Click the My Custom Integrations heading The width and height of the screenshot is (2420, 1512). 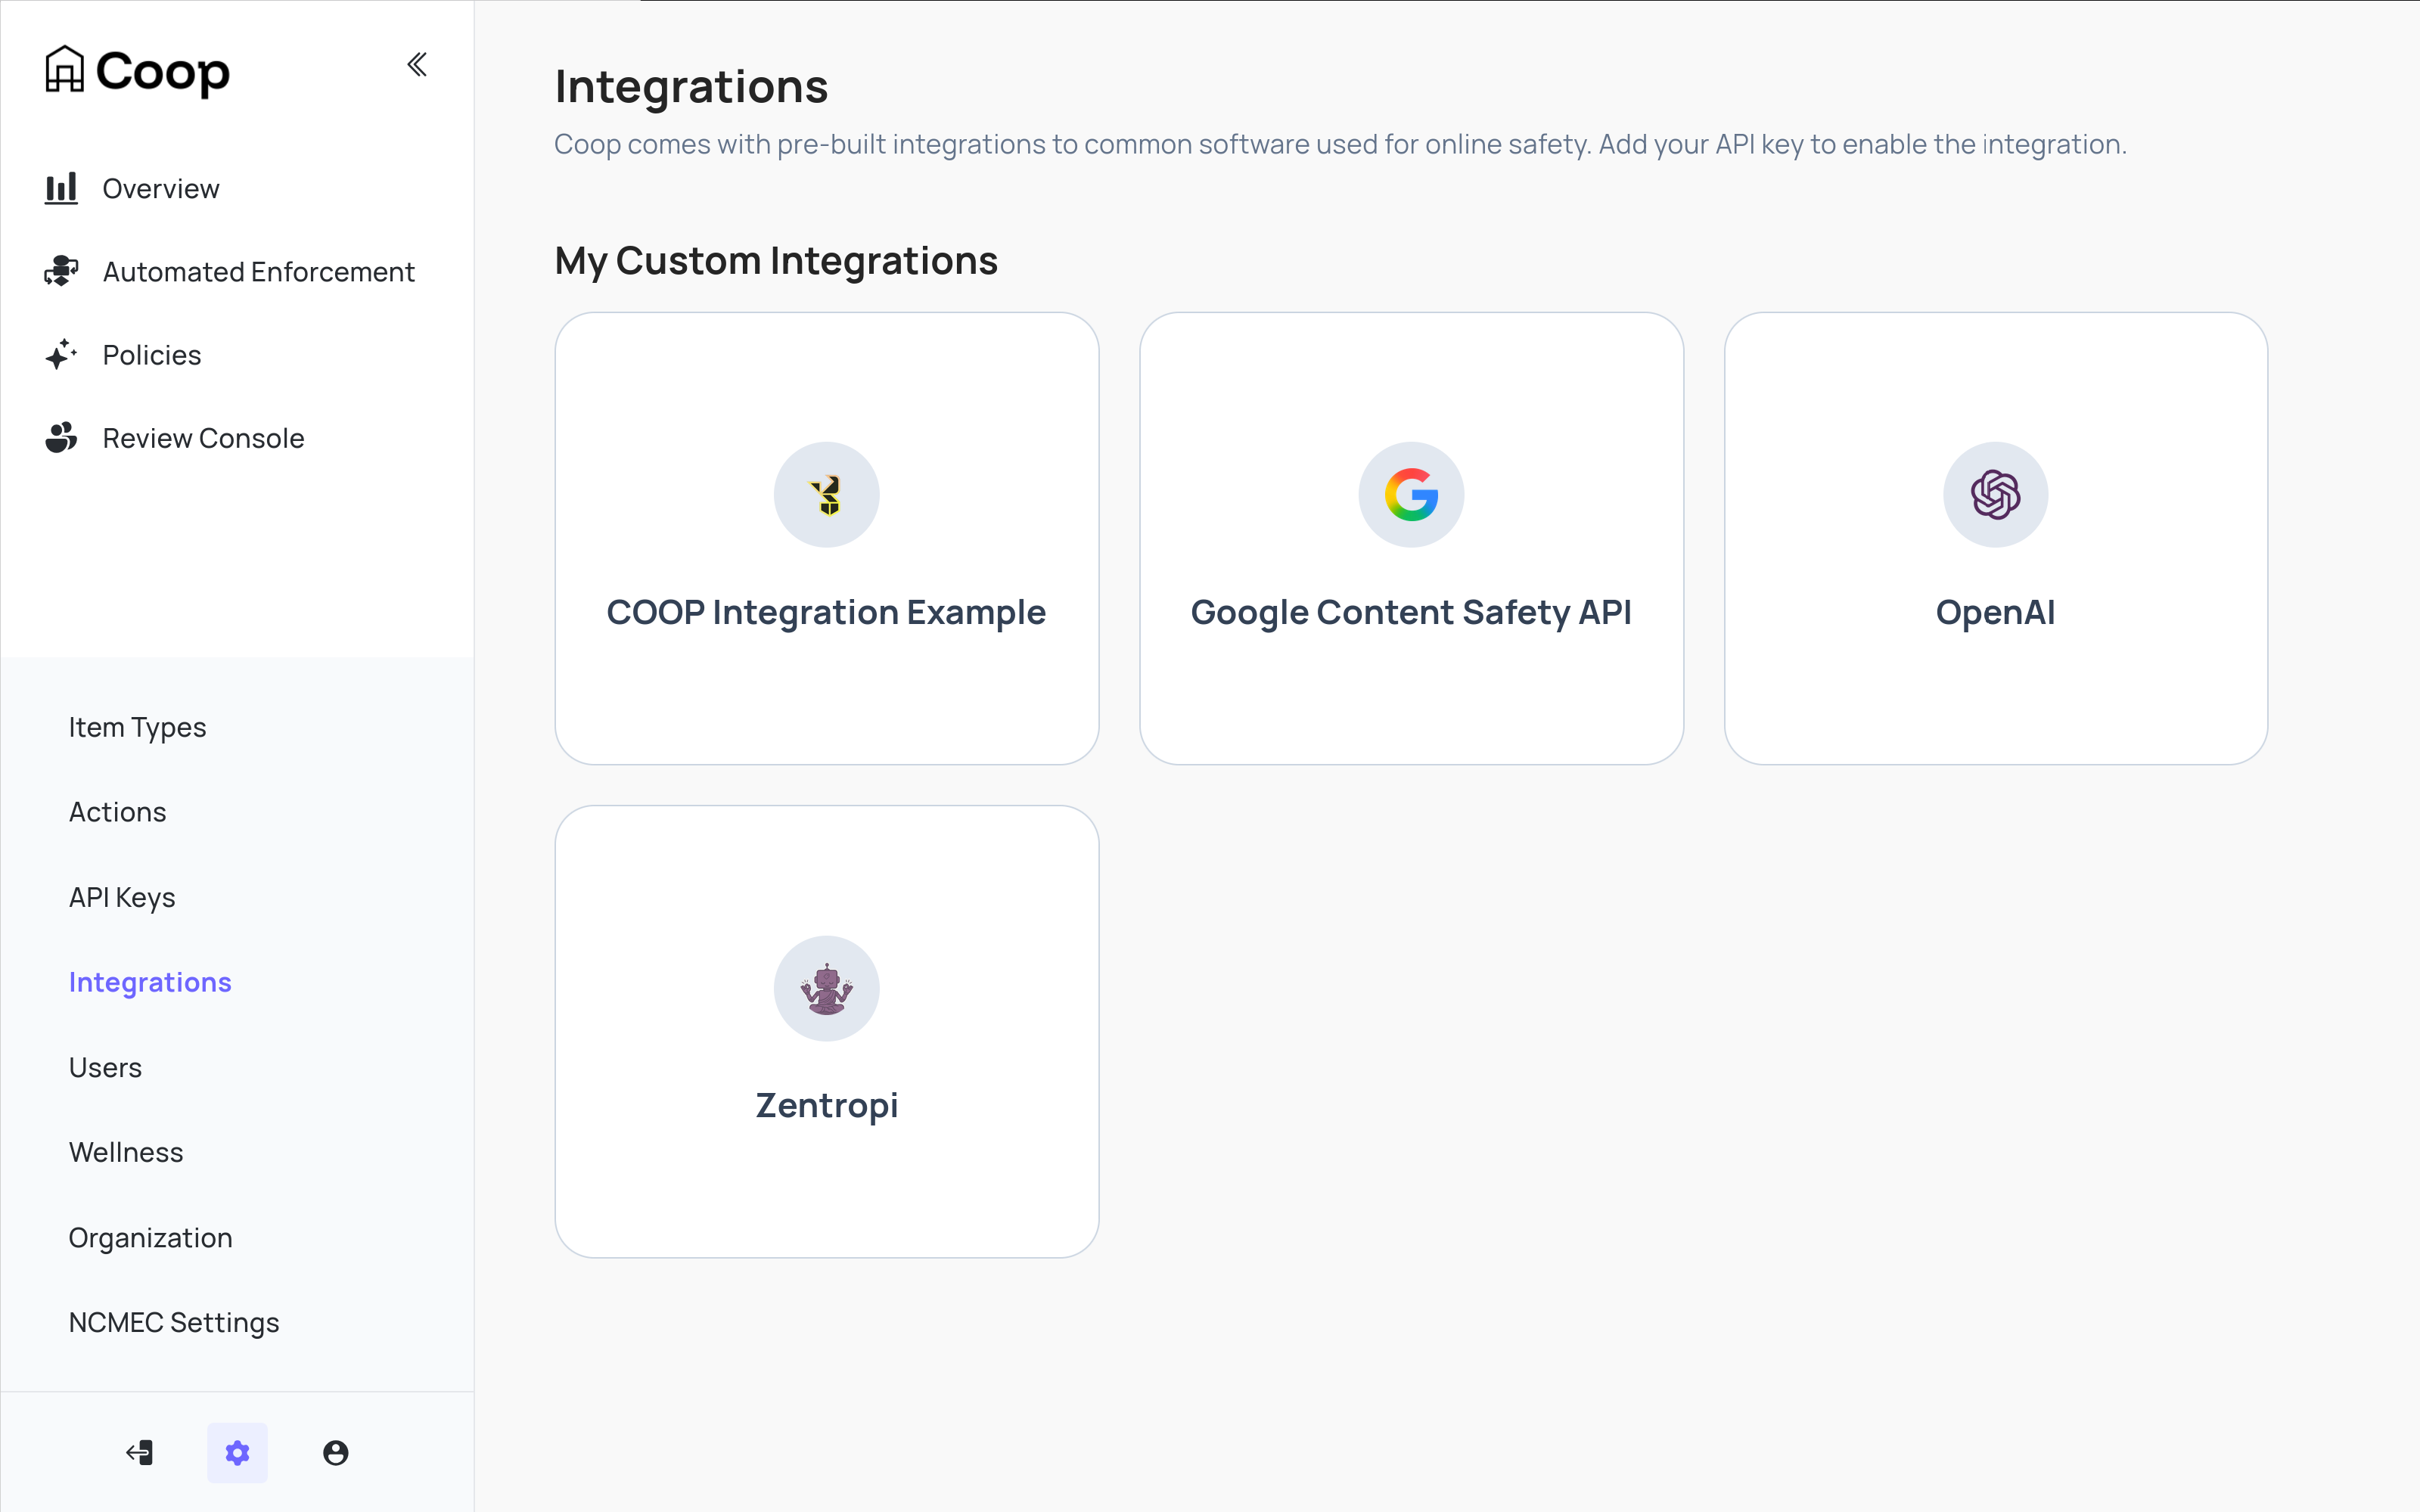tap(776, 260)
